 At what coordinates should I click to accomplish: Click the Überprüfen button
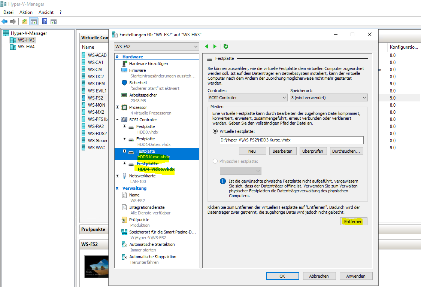coord(313,151)
